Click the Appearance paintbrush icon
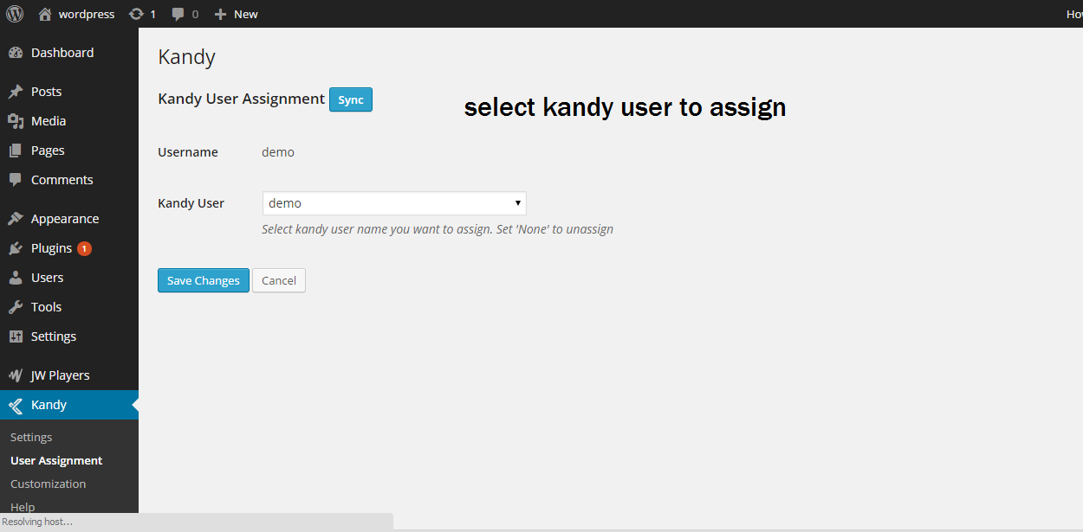The width and height of the screenshot is (1083, 532). click(x=16, y=219)
